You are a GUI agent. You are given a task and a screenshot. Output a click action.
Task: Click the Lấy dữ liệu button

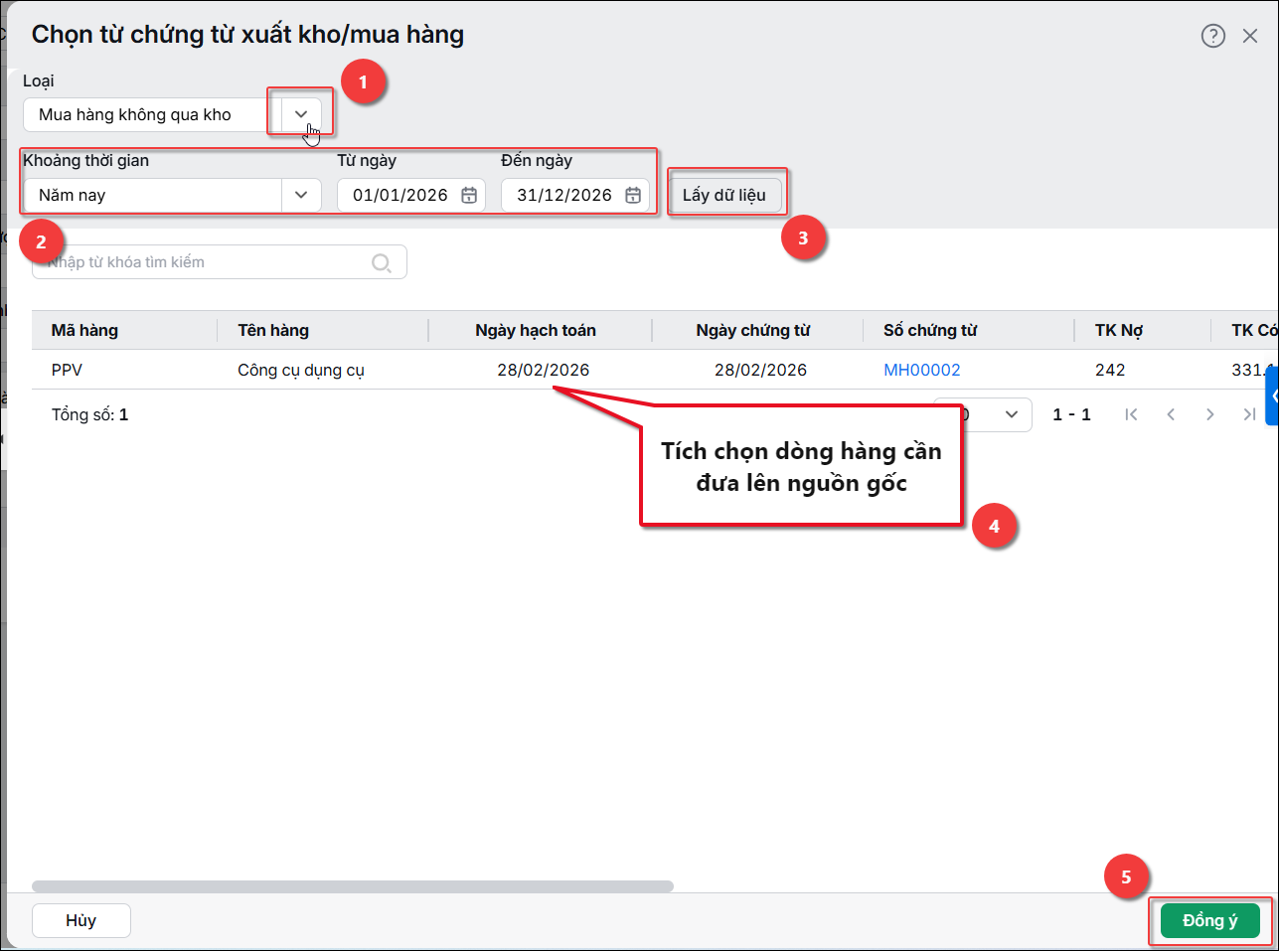724,195
